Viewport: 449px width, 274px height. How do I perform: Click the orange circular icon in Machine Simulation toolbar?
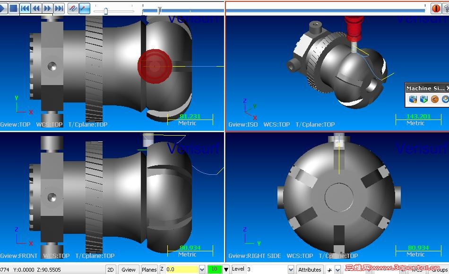(435, 99)
